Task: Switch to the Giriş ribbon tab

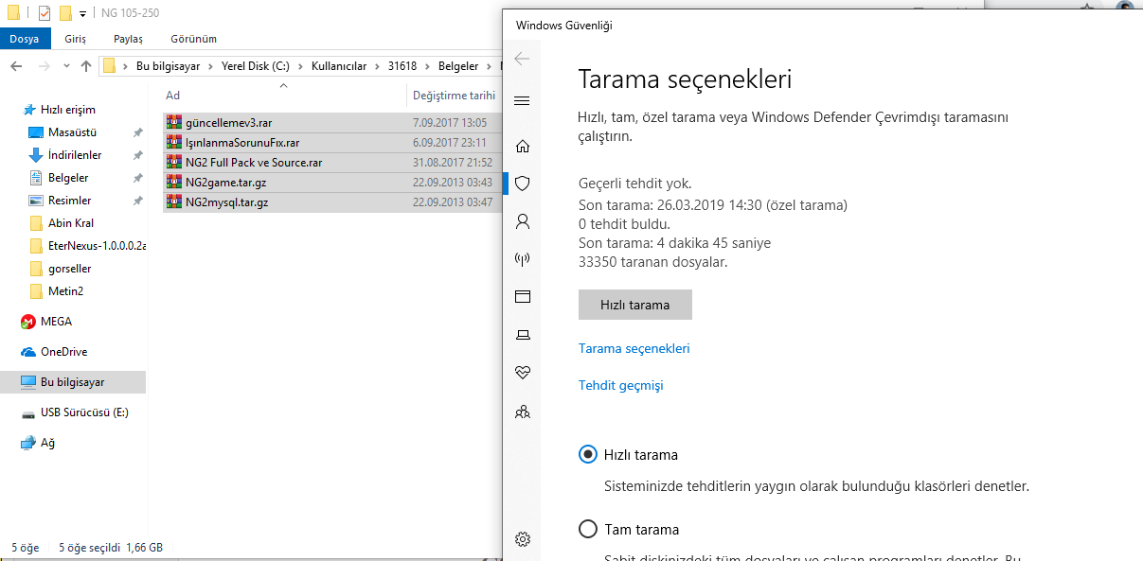Action: [x=75, y=39]
